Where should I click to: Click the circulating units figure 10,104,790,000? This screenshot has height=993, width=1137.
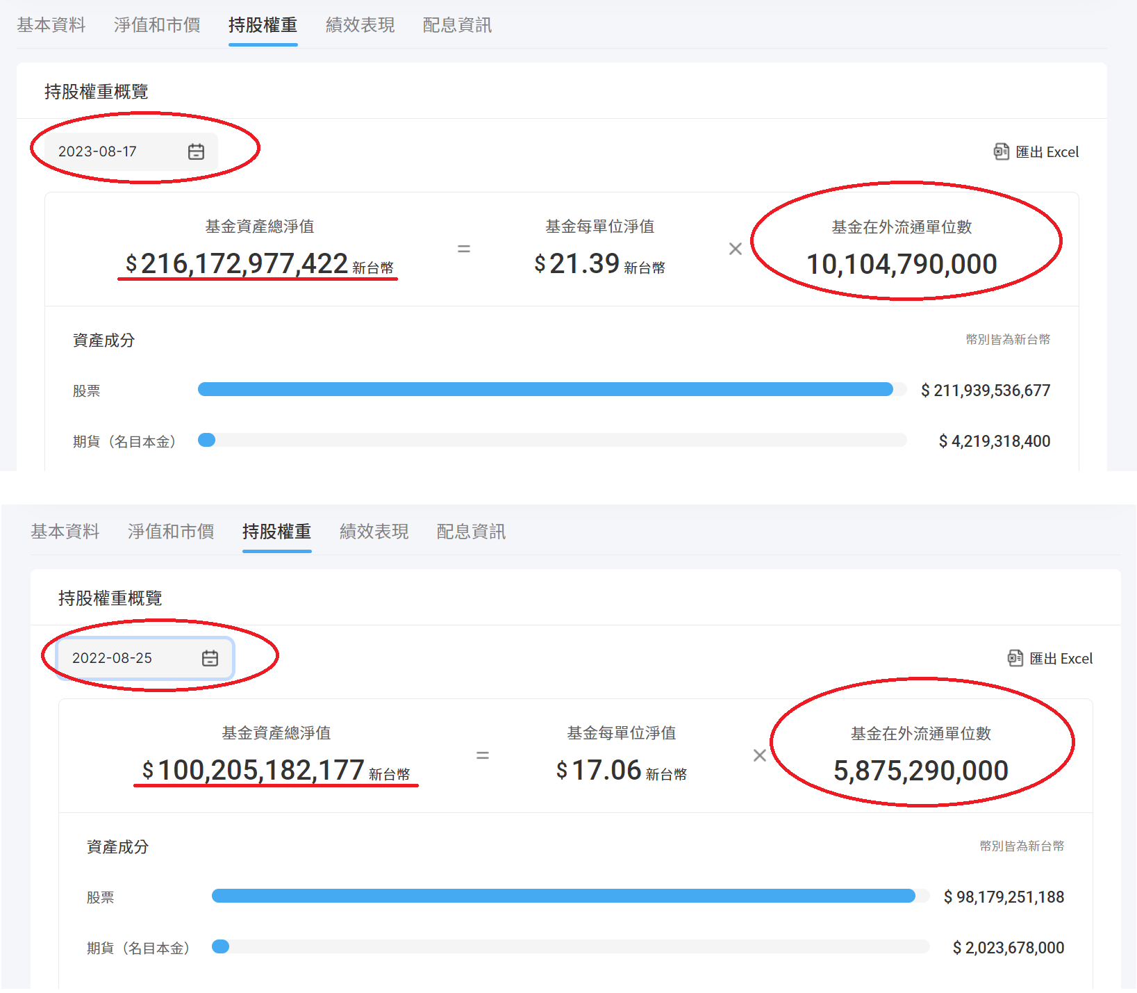(x=902, y=264)
